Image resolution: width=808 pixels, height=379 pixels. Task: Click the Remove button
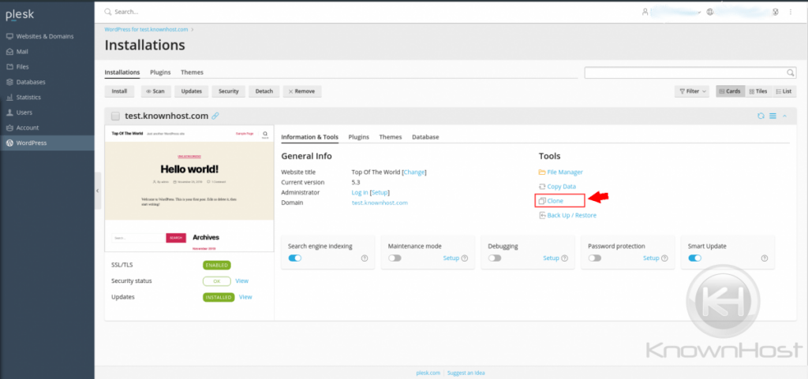coord(302,91)
